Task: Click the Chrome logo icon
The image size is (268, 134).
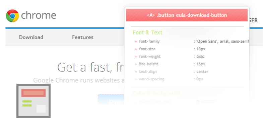Action: pos(12,16)
